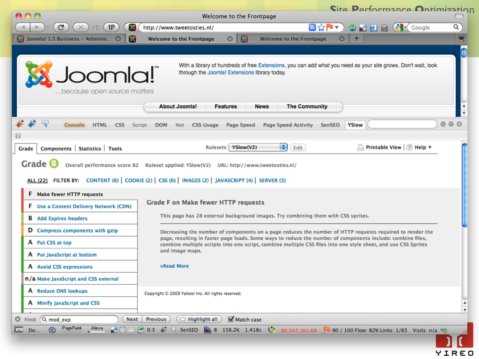Click the Google search input field
The image size is (479, 359).
(x=431, y=28)
